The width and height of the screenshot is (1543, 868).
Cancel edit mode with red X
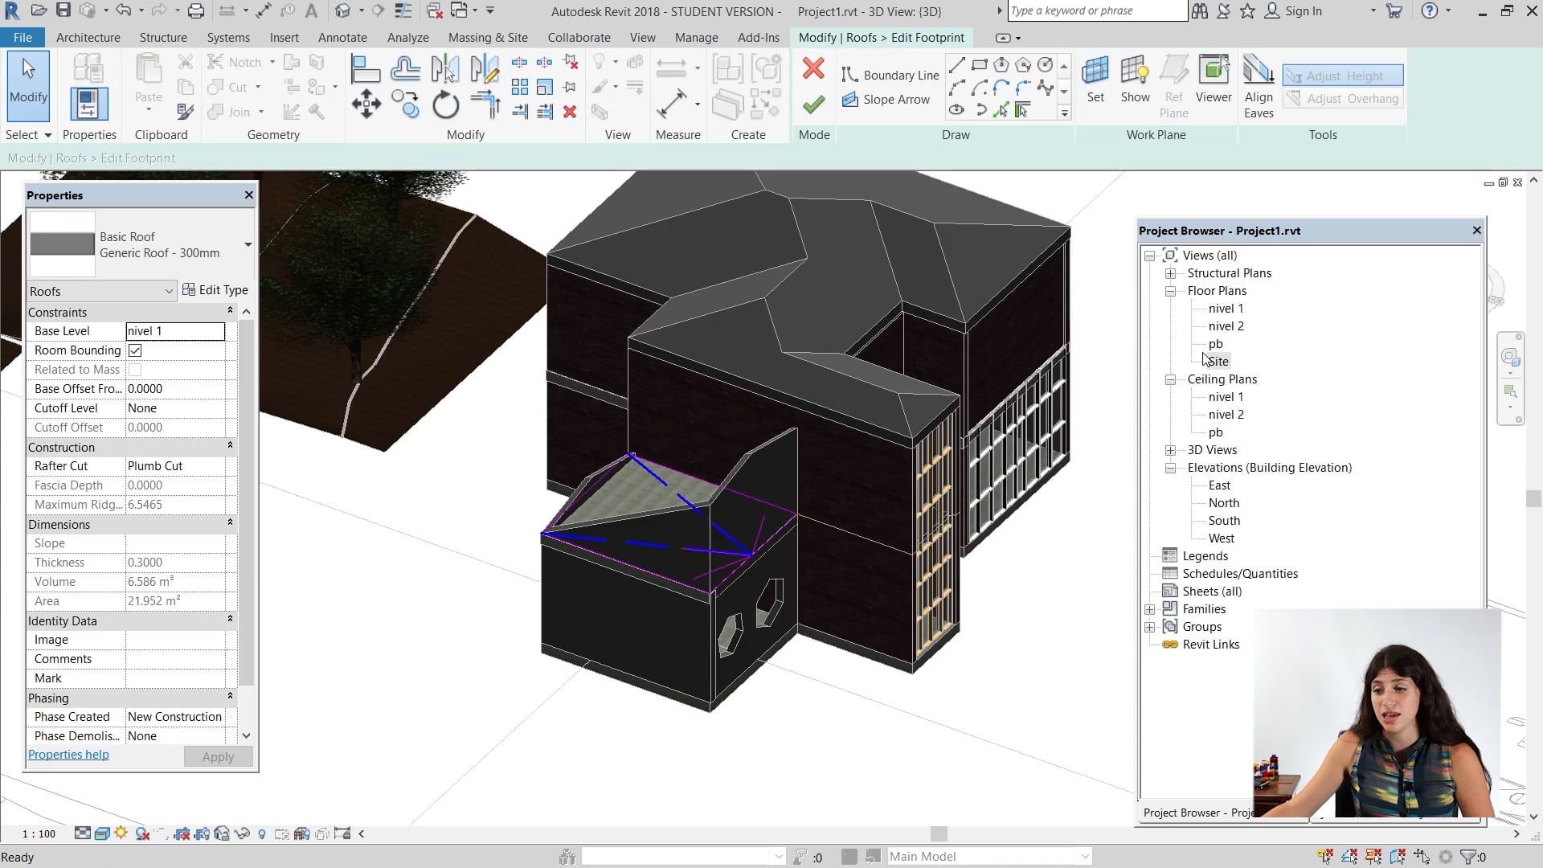pyautogui.click(x=814, y=68)
